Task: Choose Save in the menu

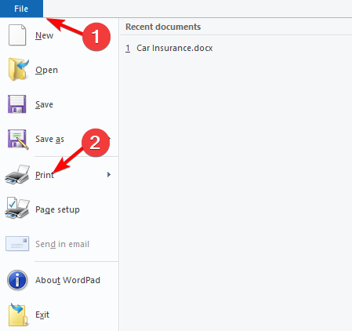Action: pyautogui.click(x=44, y=104)
